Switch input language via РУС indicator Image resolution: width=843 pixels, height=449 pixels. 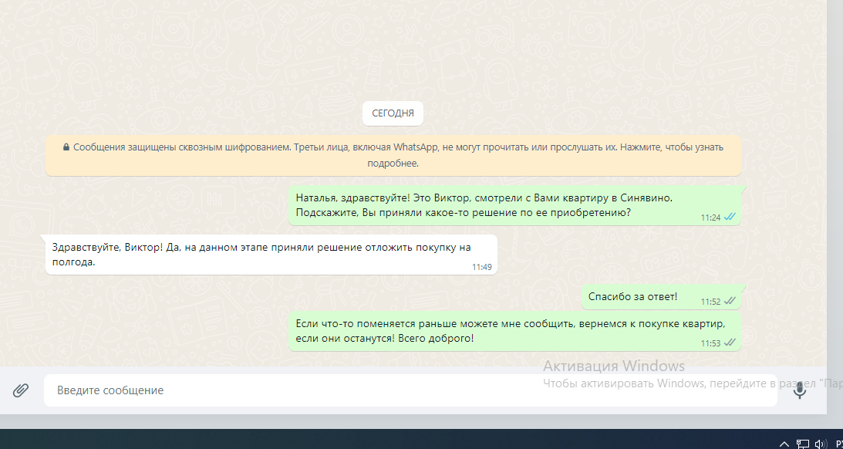[x=838, y=444]
